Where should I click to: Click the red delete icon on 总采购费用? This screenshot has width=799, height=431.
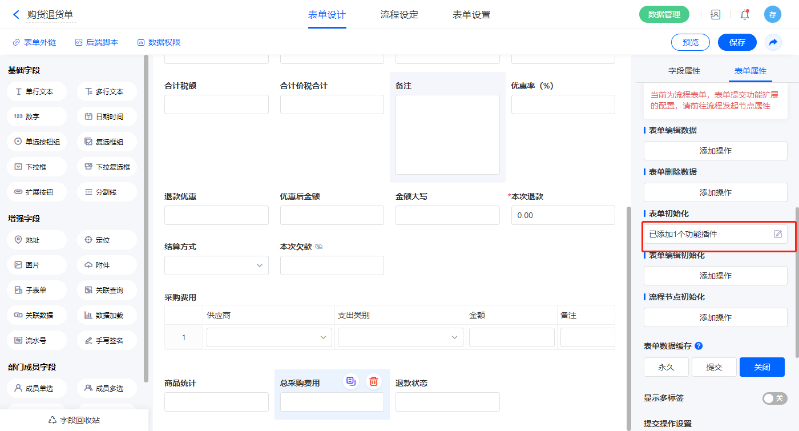pos(373,381)
